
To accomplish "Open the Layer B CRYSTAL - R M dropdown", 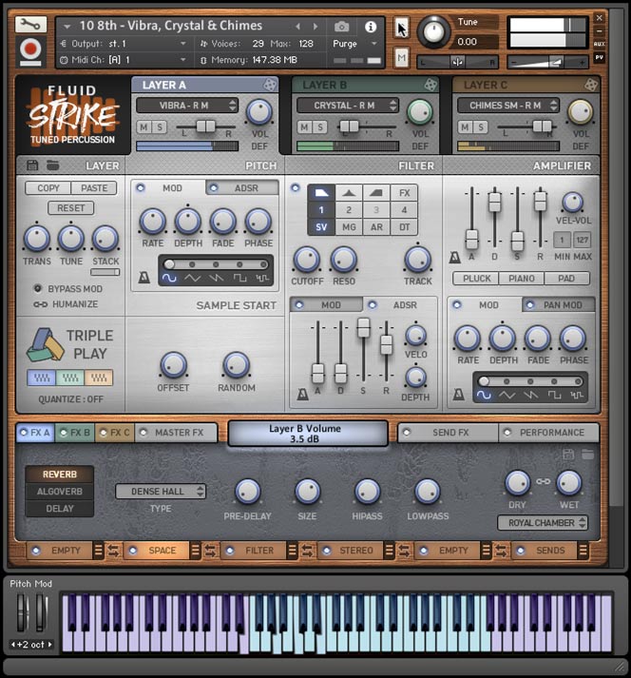I will pos(348,105).
